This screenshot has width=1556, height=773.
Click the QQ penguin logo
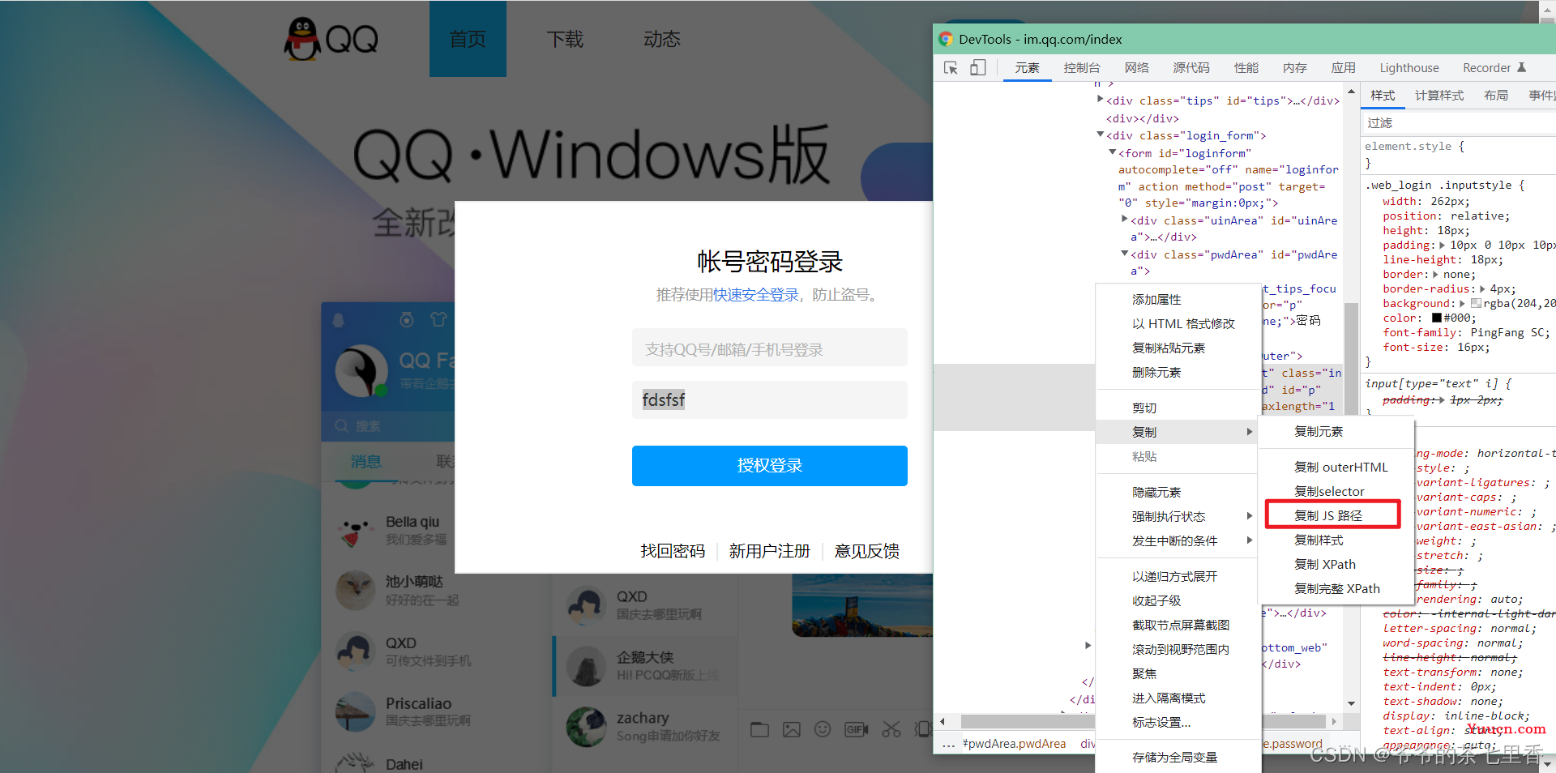point(301,39)
